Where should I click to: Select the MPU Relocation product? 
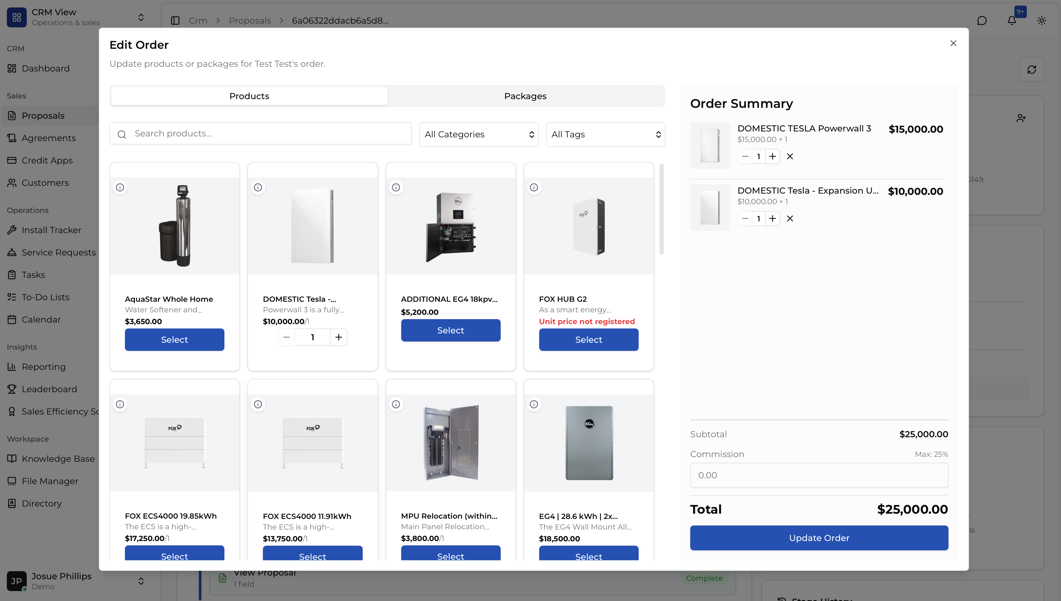(x=451, y=553)
